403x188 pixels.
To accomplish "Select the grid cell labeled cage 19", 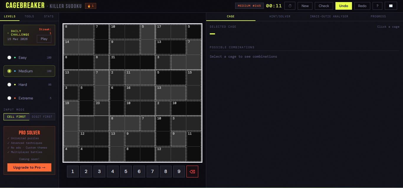I will (71, 108).
